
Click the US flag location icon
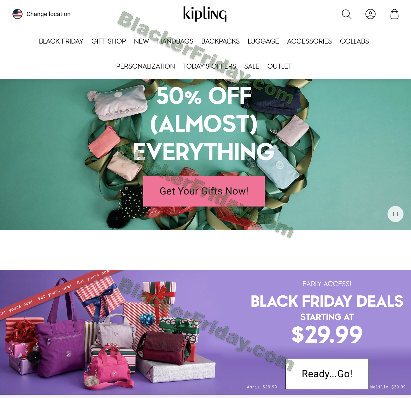pyautogui.click(x=17, y=14)
